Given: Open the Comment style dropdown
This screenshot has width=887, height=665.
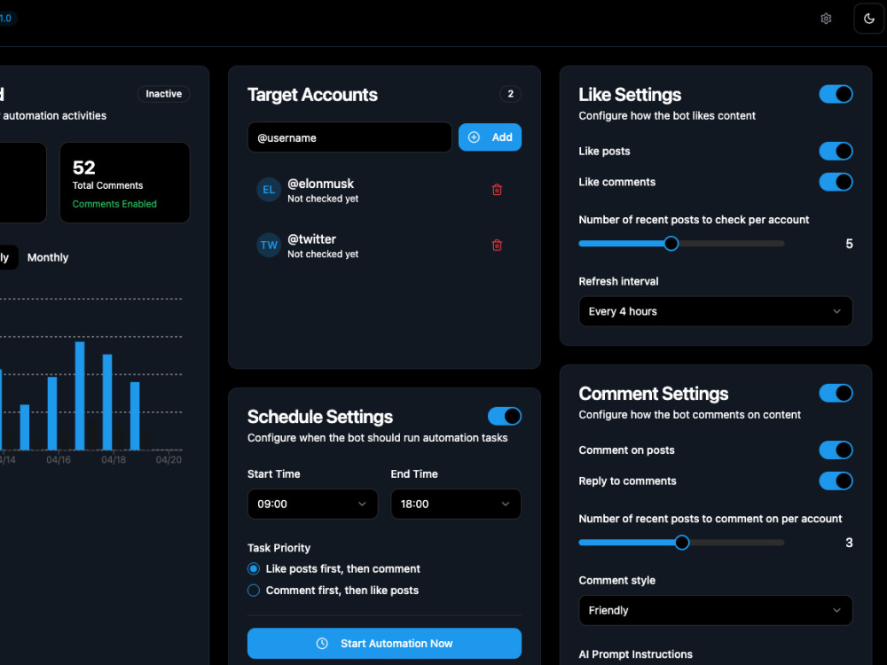Looking at the screenshot, I should 716,611.
